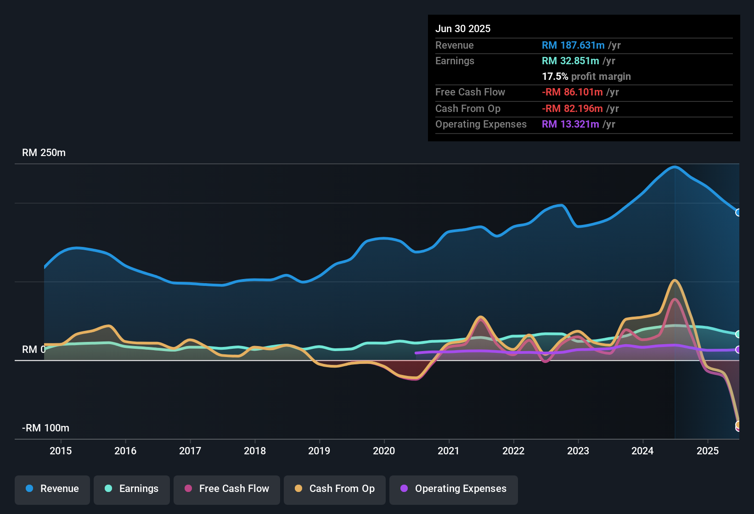Click the 2022 x-axis label
This screenshot has width=754, height=514.
point(513,451)
